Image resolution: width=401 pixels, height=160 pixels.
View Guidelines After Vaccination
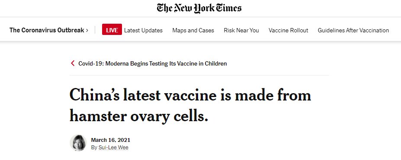353,30
